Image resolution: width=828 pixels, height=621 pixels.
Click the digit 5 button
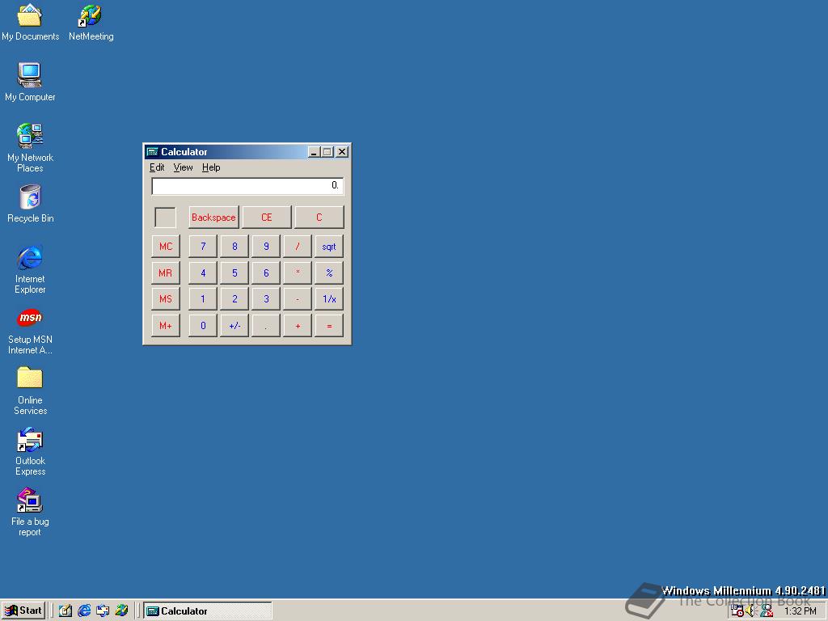pos(234,273)
